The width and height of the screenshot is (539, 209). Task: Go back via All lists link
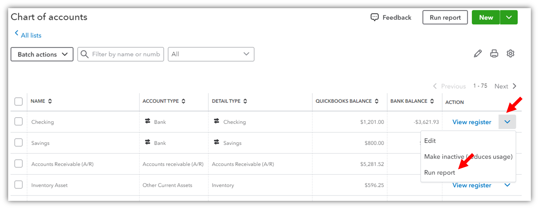click(x=31, y=35)
